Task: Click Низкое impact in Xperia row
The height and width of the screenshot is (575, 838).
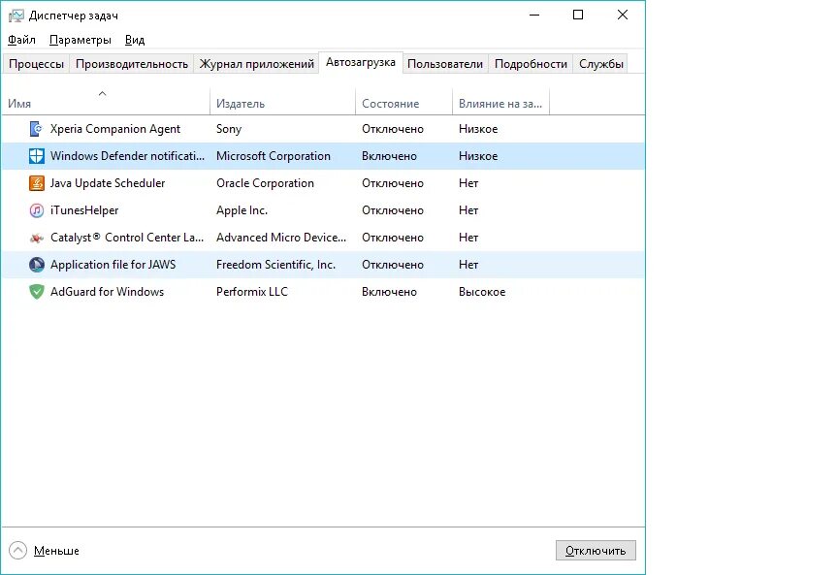Action: [478, 129]
